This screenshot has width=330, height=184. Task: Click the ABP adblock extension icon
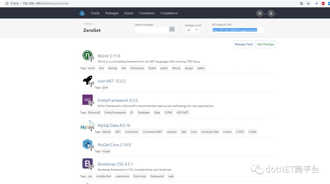pos(323,3)
